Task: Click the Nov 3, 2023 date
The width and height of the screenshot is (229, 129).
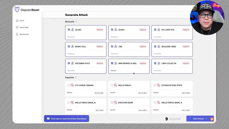Action: pyautogui.click(x=99, y=110)
